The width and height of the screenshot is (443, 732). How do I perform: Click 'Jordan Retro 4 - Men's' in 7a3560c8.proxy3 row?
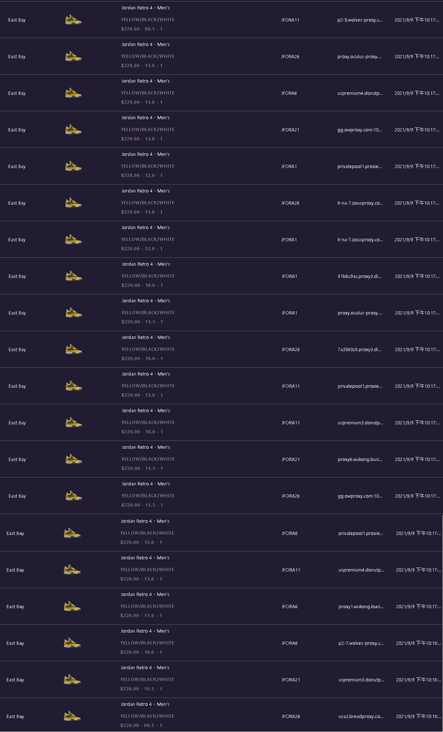pyautogui.click(x=145, y=337)
